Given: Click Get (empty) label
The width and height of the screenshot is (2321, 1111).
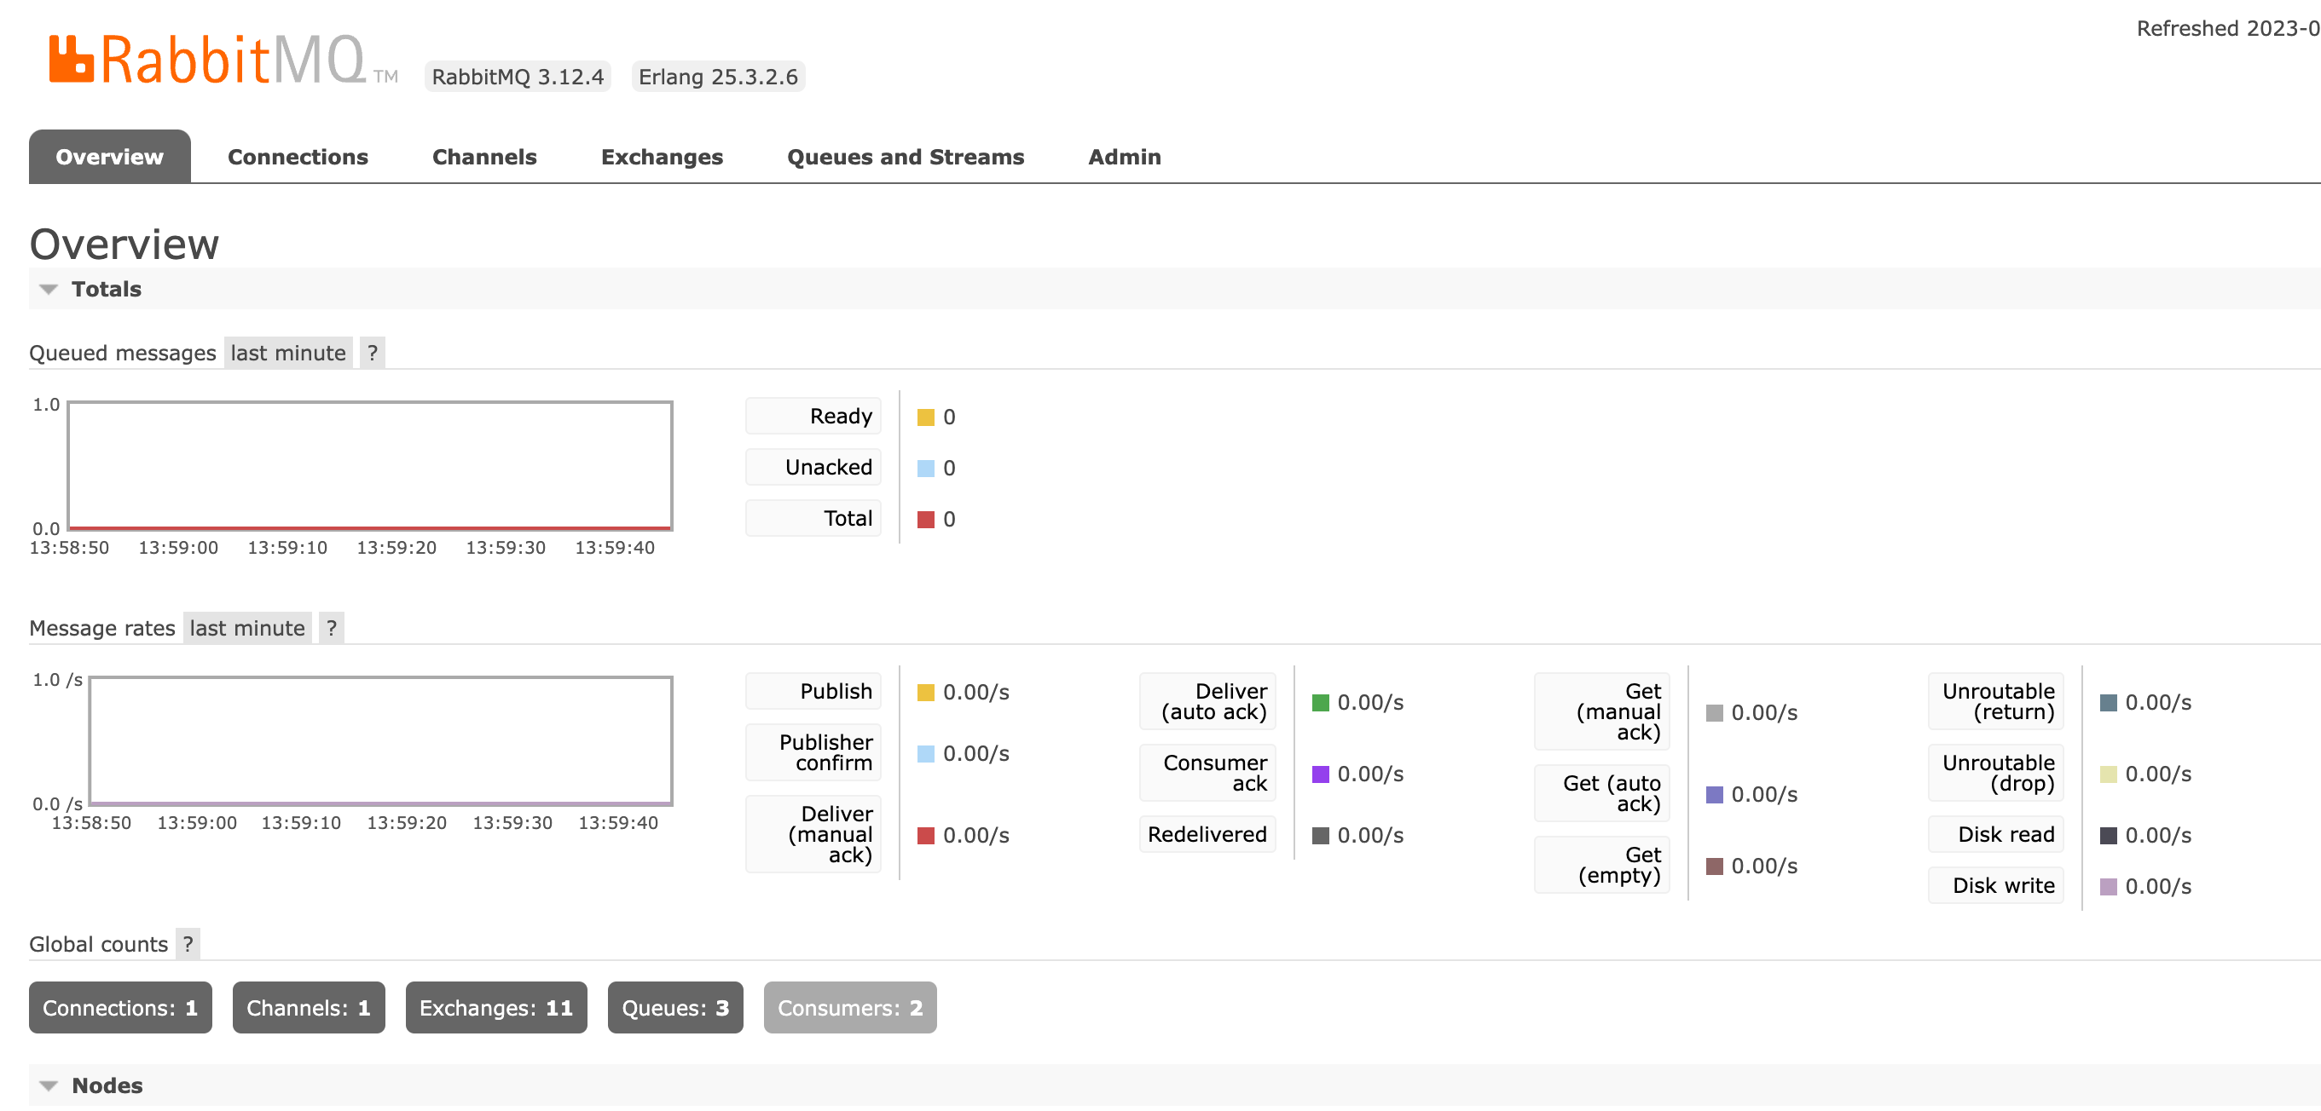Looking at the screenshot, I should click(1602, 866).
